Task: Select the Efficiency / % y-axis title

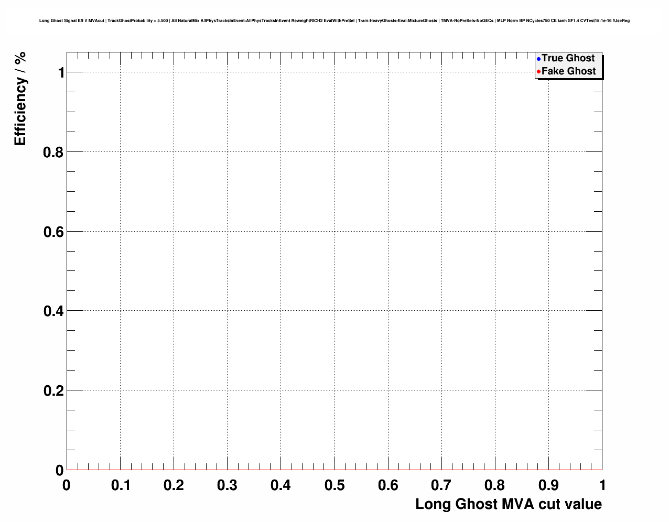Action: coord(20,99)
